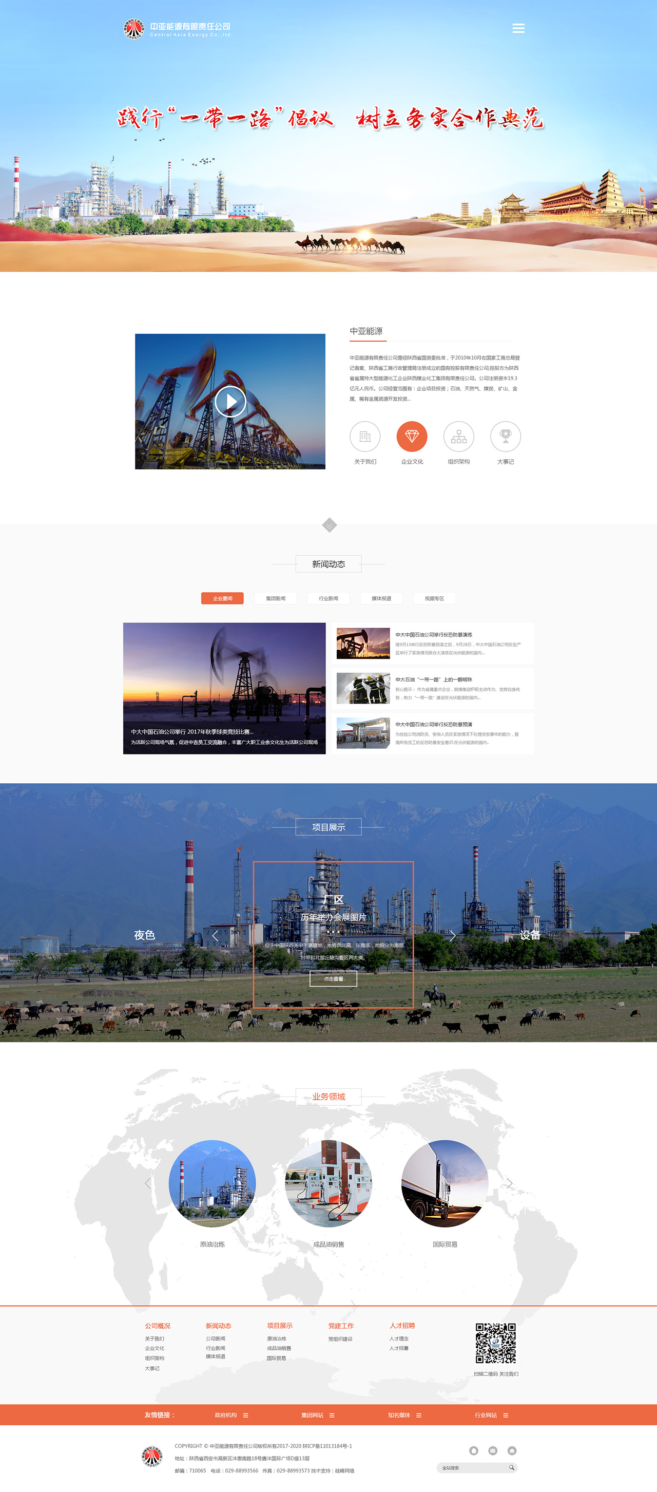Click the 企业文化 diamond icon
657x1492 pixels.
(x=412, y=436)
